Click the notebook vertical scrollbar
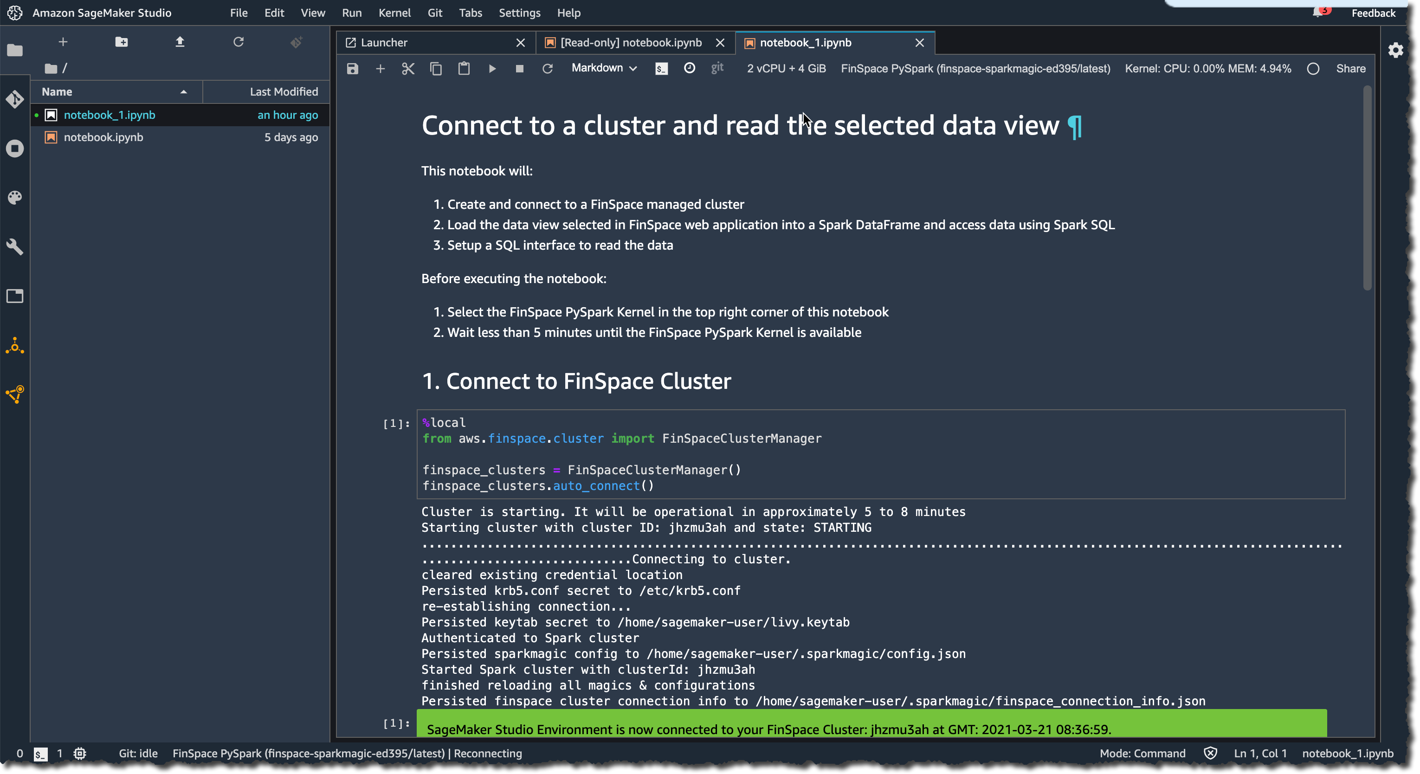Screen dimensions: 1420x774 click(1367, 187)
